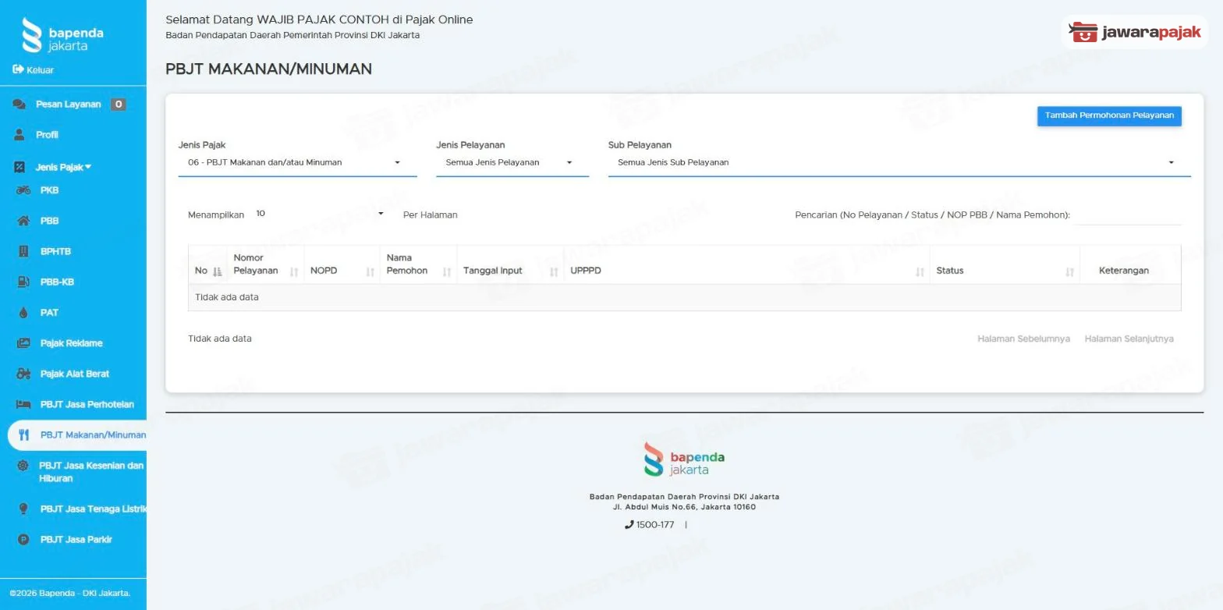Select BPHTB in the sidebar
This screenshot has width=1223, height=610.
coord(55,251)
